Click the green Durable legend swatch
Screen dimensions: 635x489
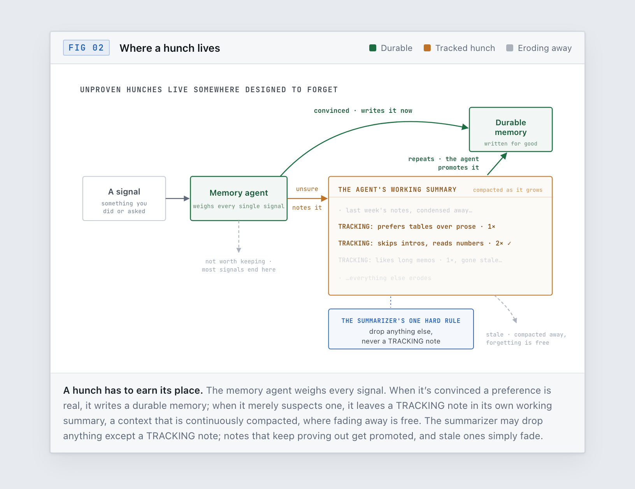[x=373, y=48]
